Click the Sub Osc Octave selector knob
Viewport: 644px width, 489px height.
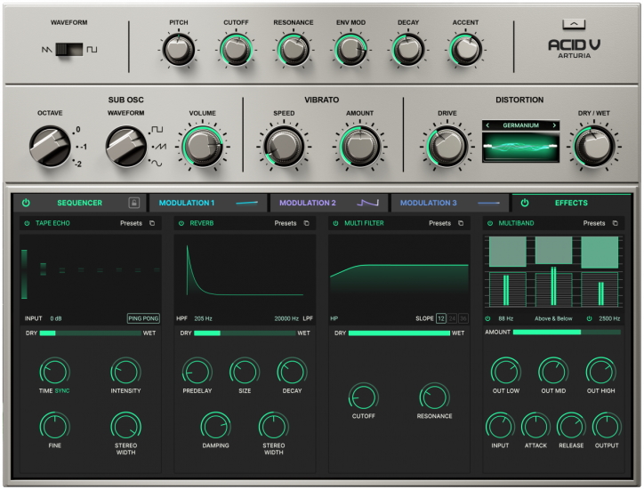point(50,147)
